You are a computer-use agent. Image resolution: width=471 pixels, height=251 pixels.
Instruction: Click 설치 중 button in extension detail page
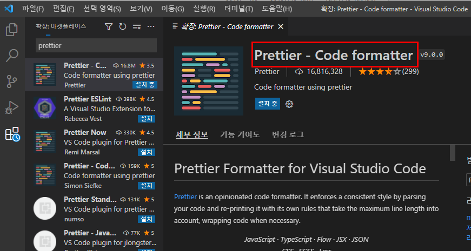click(267, 104)
